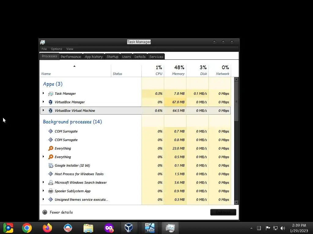Click the process list scrollbar thumb
The height and width of the screenshot is (234, 313).
[x=236, y=101]
